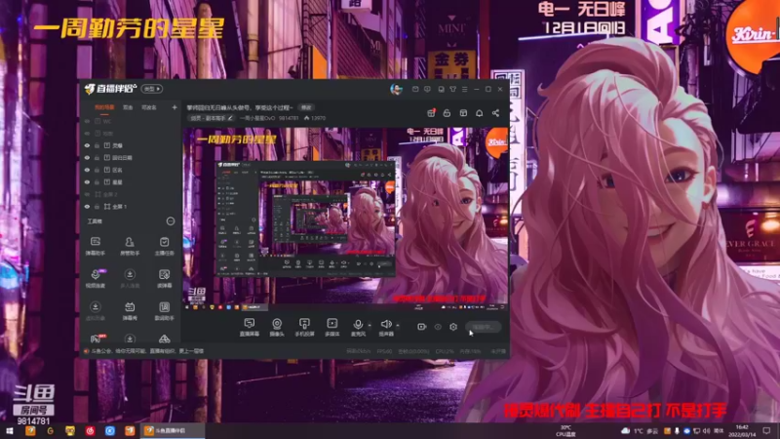Click the 斗鱼直播伴侣 taskbar button
The width and height of the screenshot is (780, 439).
click(173, 431)
